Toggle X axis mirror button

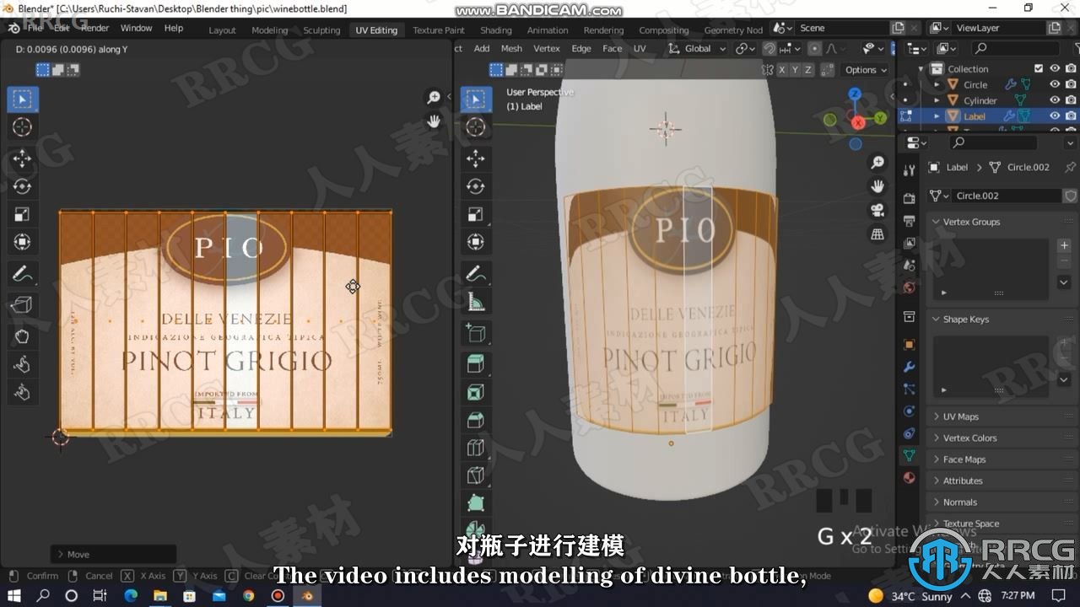(782, 70)
